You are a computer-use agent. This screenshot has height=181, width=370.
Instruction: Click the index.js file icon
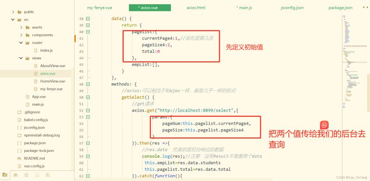(x=36, y=50)
